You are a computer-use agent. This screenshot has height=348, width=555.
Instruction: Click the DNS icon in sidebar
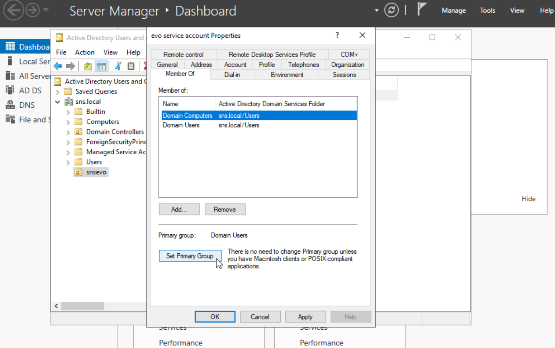coord(10,105)
